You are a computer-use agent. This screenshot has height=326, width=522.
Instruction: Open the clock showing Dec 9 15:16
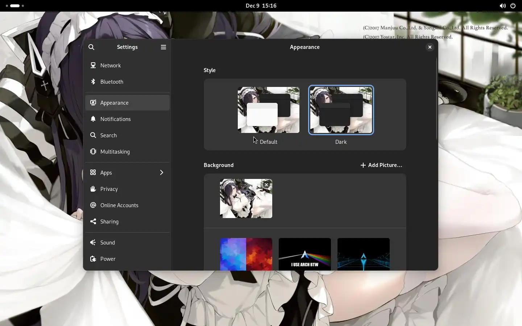[261, 6]
